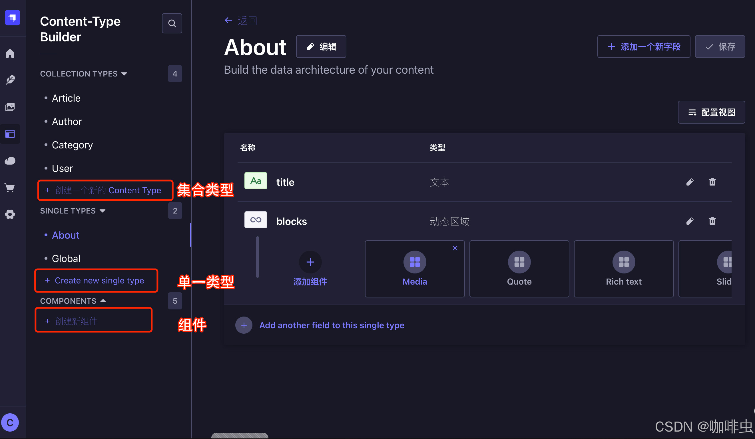Click the 添加组件 plus icon under blocks
The image size is (755, 439).
click(x=310, y=262)
